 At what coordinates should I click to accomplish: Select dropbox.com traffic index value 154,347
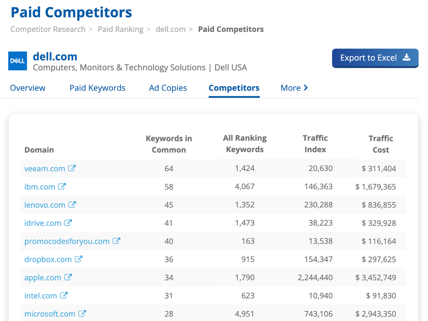coord(318,259)
